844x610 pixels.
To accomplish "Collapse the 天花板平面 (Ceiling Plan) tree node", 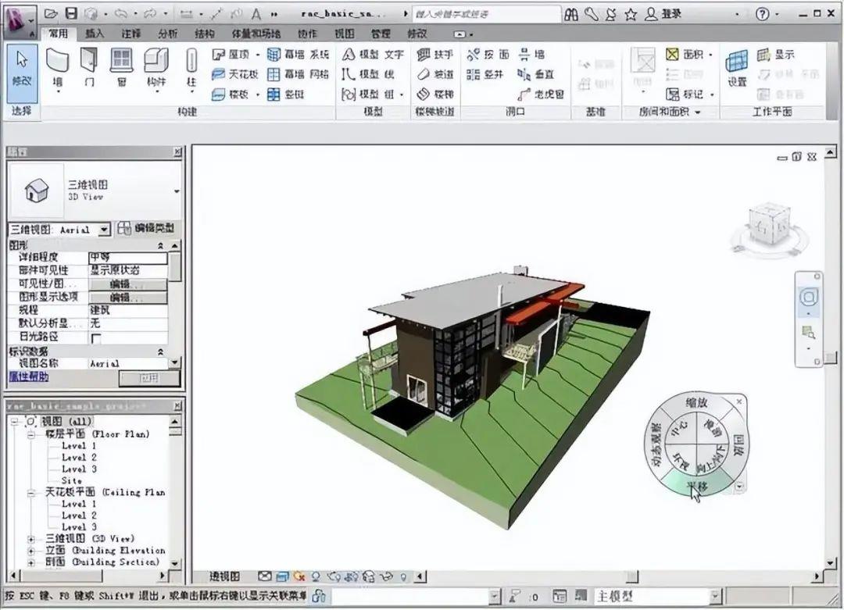I will tap(30, 492).
